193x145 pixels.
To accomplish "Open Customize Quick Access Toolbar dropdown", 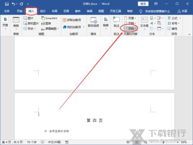I will (28, 4).
